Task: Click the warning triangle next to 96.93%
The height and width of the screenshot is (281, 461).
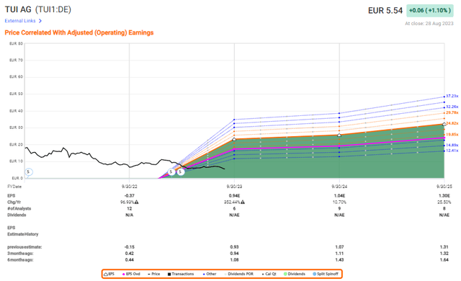Action: (136, 202)
